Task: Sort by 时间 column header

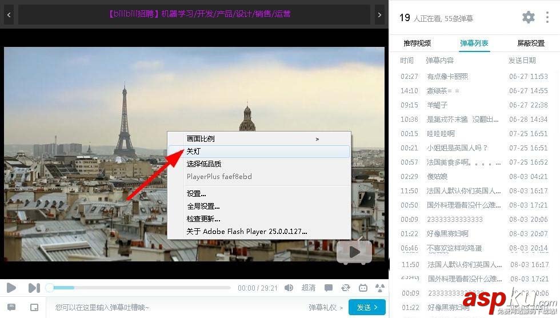Action: point(407,61)
